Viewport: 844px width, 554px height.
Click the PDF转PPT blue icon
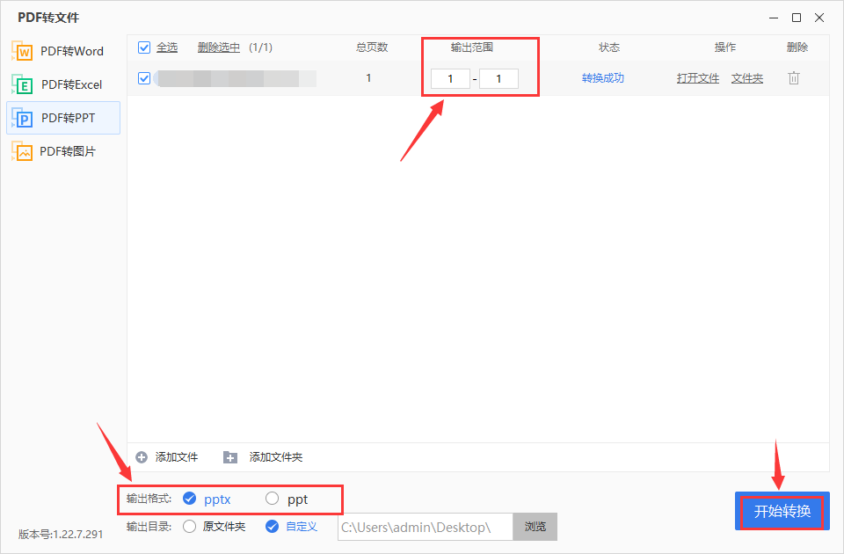tap(22, 118)
